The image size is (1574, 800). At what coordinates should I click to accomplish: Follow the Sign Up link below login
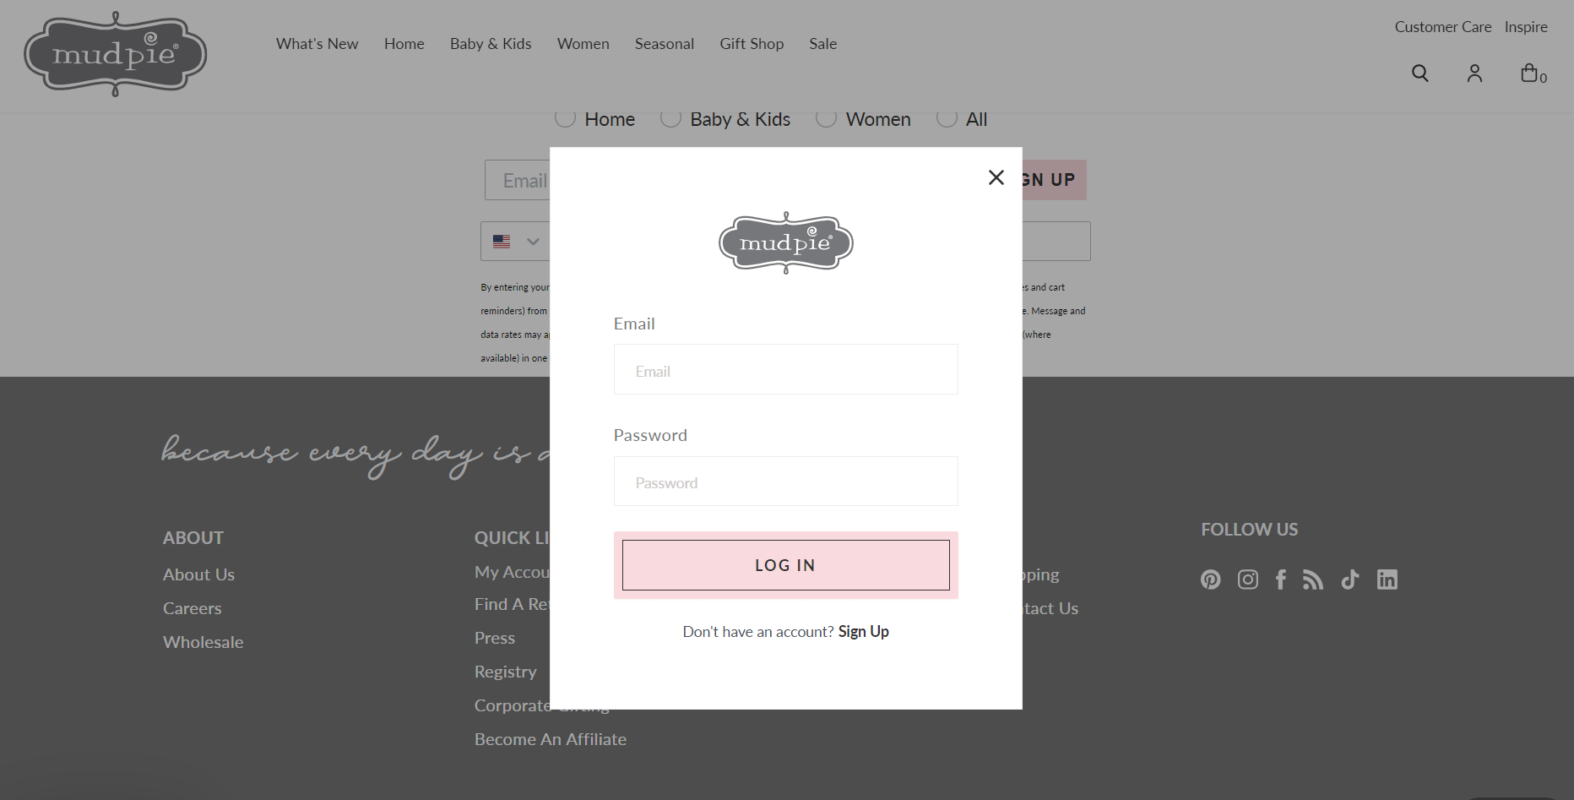point(863,631)
